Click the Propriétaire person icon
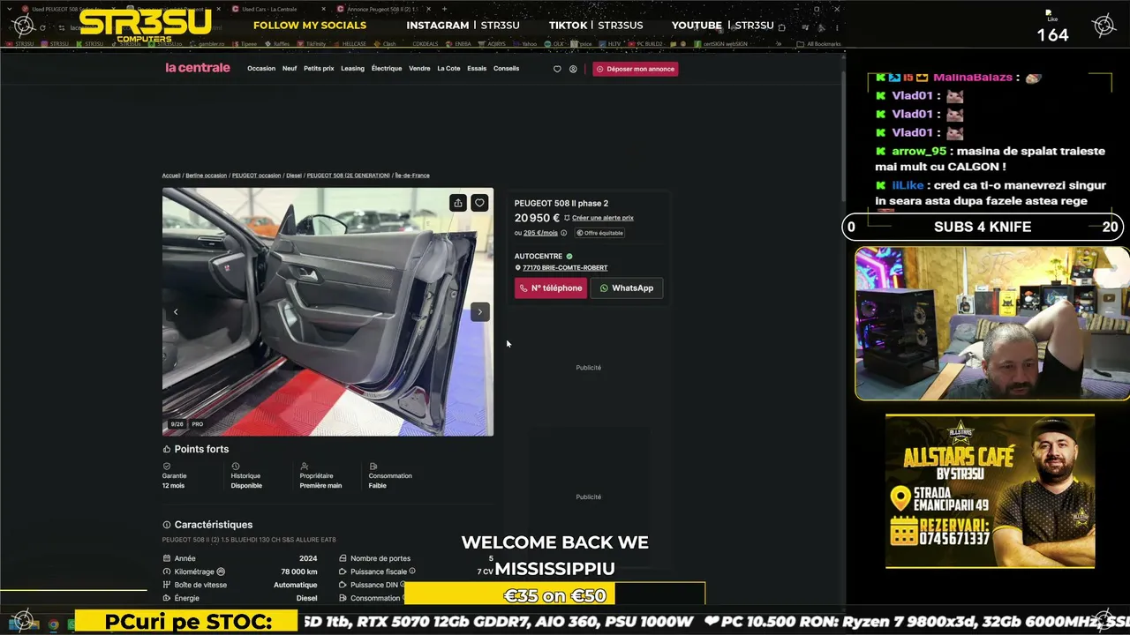The width and height of the screenshot is (1130, 635). pos(305,466)
